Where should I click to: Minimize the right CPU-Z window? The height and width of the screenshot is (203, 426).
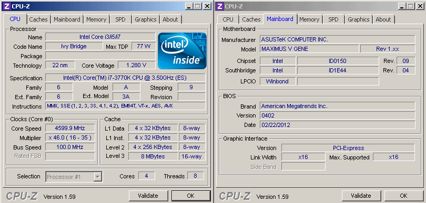402,6
